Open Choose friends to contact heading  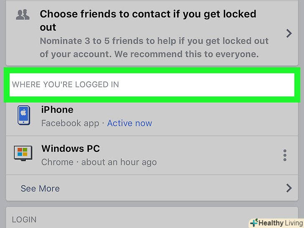pyautogui.click(x=148, y=20)
